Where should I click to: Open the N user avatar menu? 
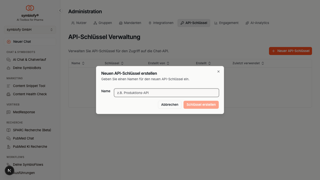click(9, 170)
